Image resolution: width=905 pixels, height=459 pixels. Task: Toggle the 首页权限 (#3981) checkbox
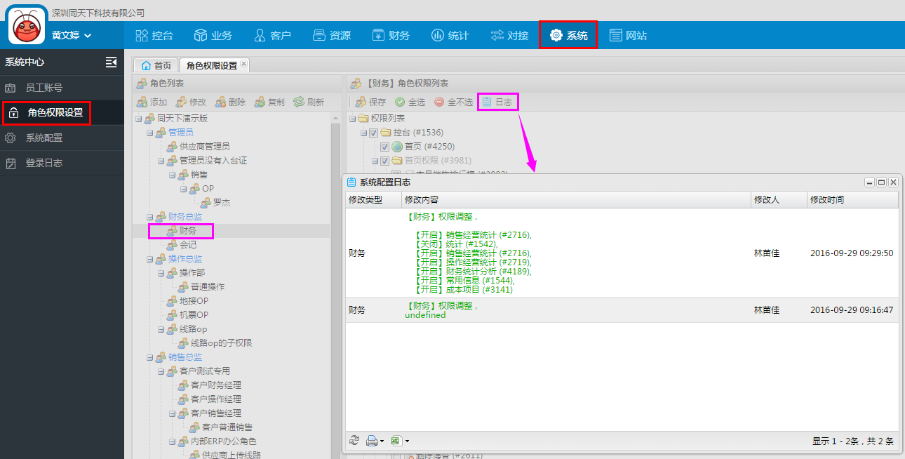(384, 161)
